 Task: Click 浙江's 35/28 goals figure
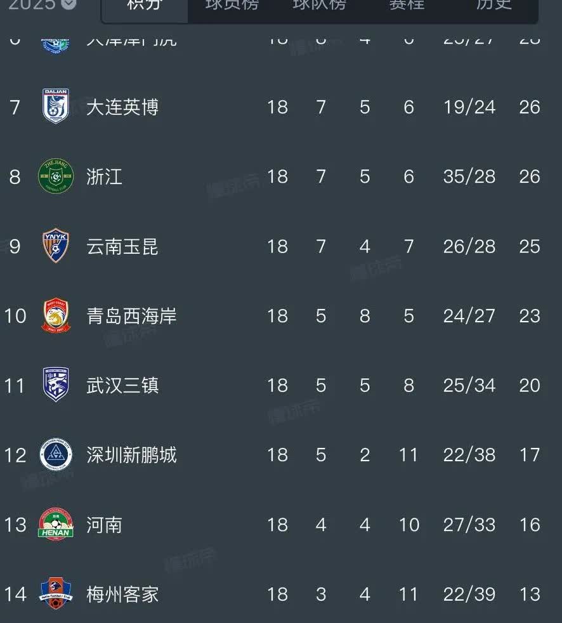click(469, 176)
